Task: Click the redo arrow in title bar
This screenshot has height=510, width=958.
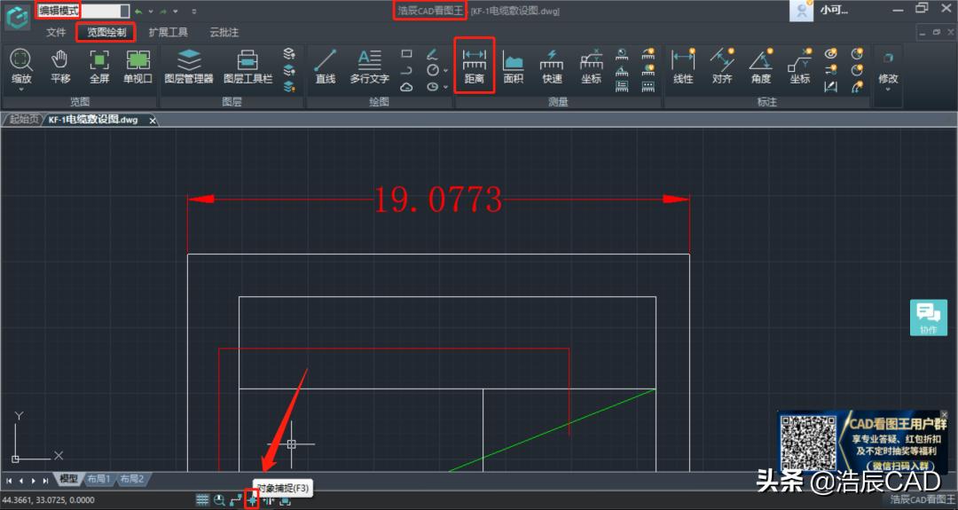Action: pyautogui.click(x=164, y=11)
